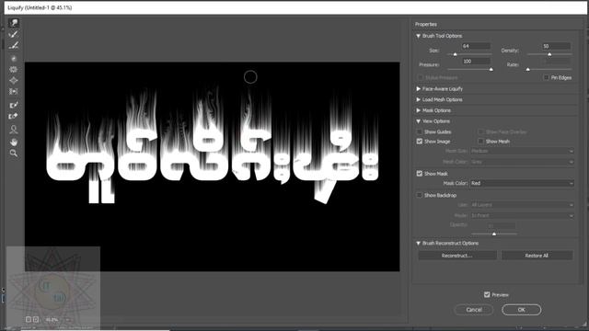Open the backdrop Use dropdown
This screenshot has height=331, width=589.
pos(522,205)
